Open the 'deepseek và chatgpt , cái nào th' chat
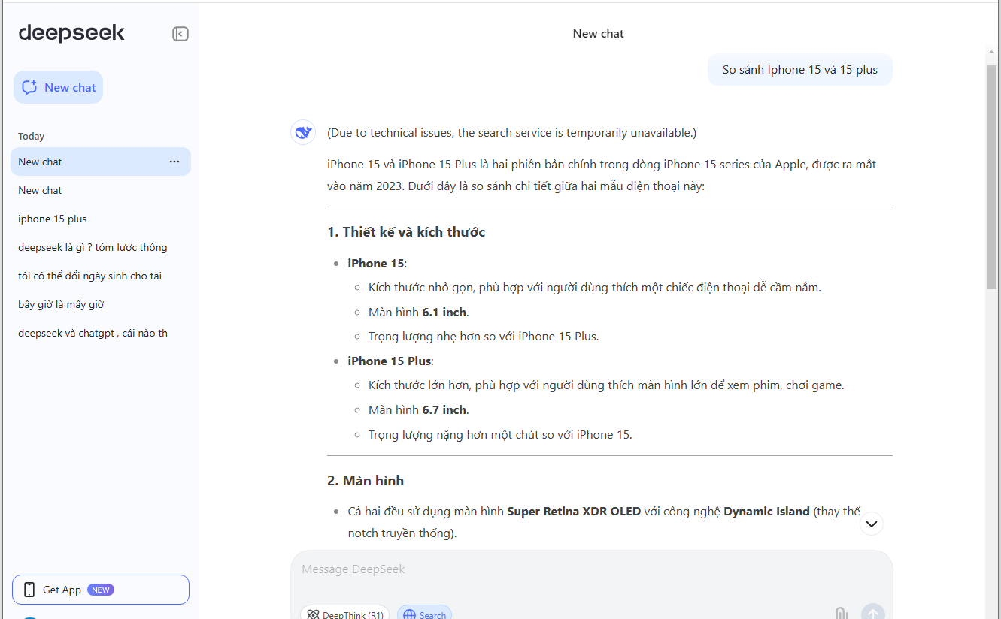Viewport: 1001px width, 619px height. click(101, 333)
